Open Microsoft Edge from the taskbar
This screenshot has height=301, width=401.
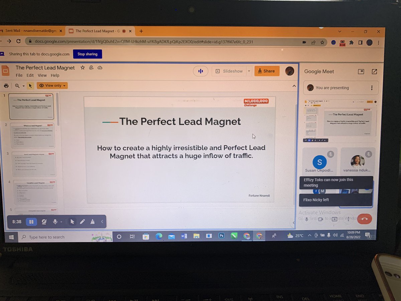(x=159, y=236)
